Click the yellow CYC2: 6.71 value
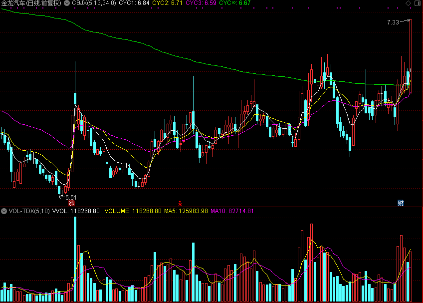Image resolution: width=423 pixels, height=303 pixels. [167, 3]
